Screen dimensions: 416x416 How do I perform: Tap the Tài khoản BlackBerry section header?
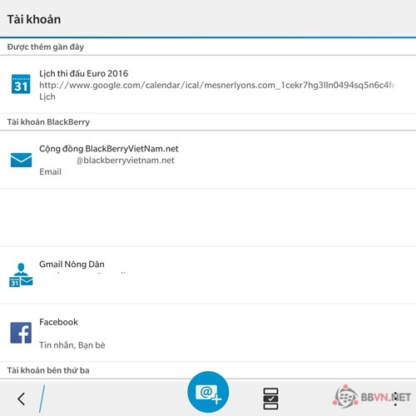(48, 121)
